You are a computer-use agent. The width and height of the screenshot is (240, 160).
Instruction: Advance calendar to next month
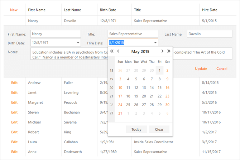(163, 51)
